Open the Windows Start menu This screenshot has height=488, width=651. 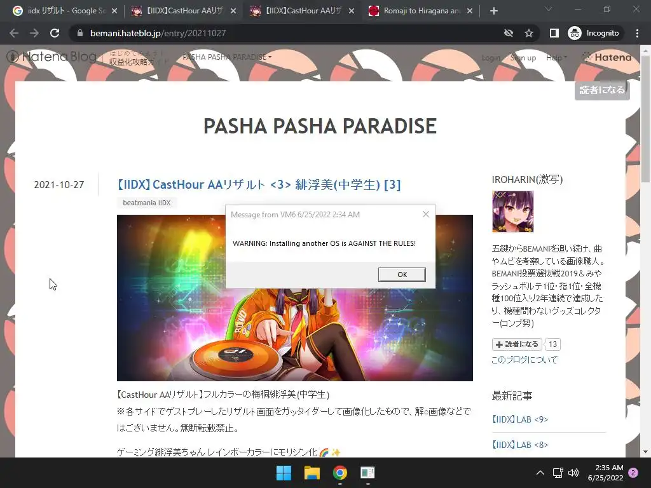pyautogui.click(x=284, y=473)
